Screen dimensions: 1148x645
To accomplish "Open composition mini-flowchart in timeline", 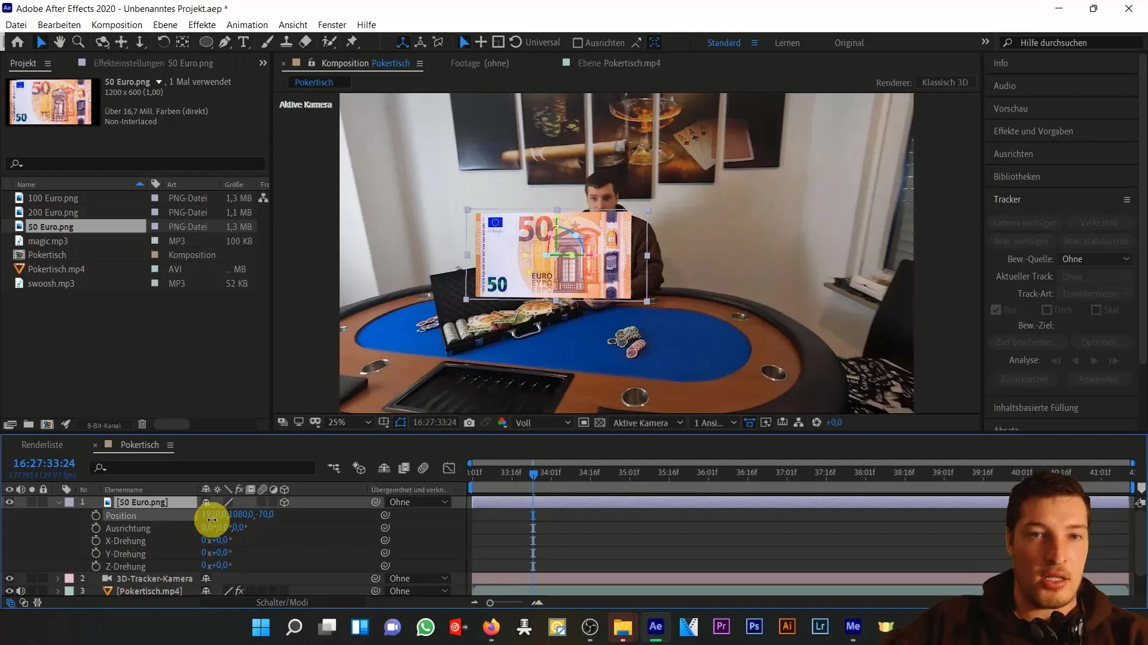I will tap(334, 468).
